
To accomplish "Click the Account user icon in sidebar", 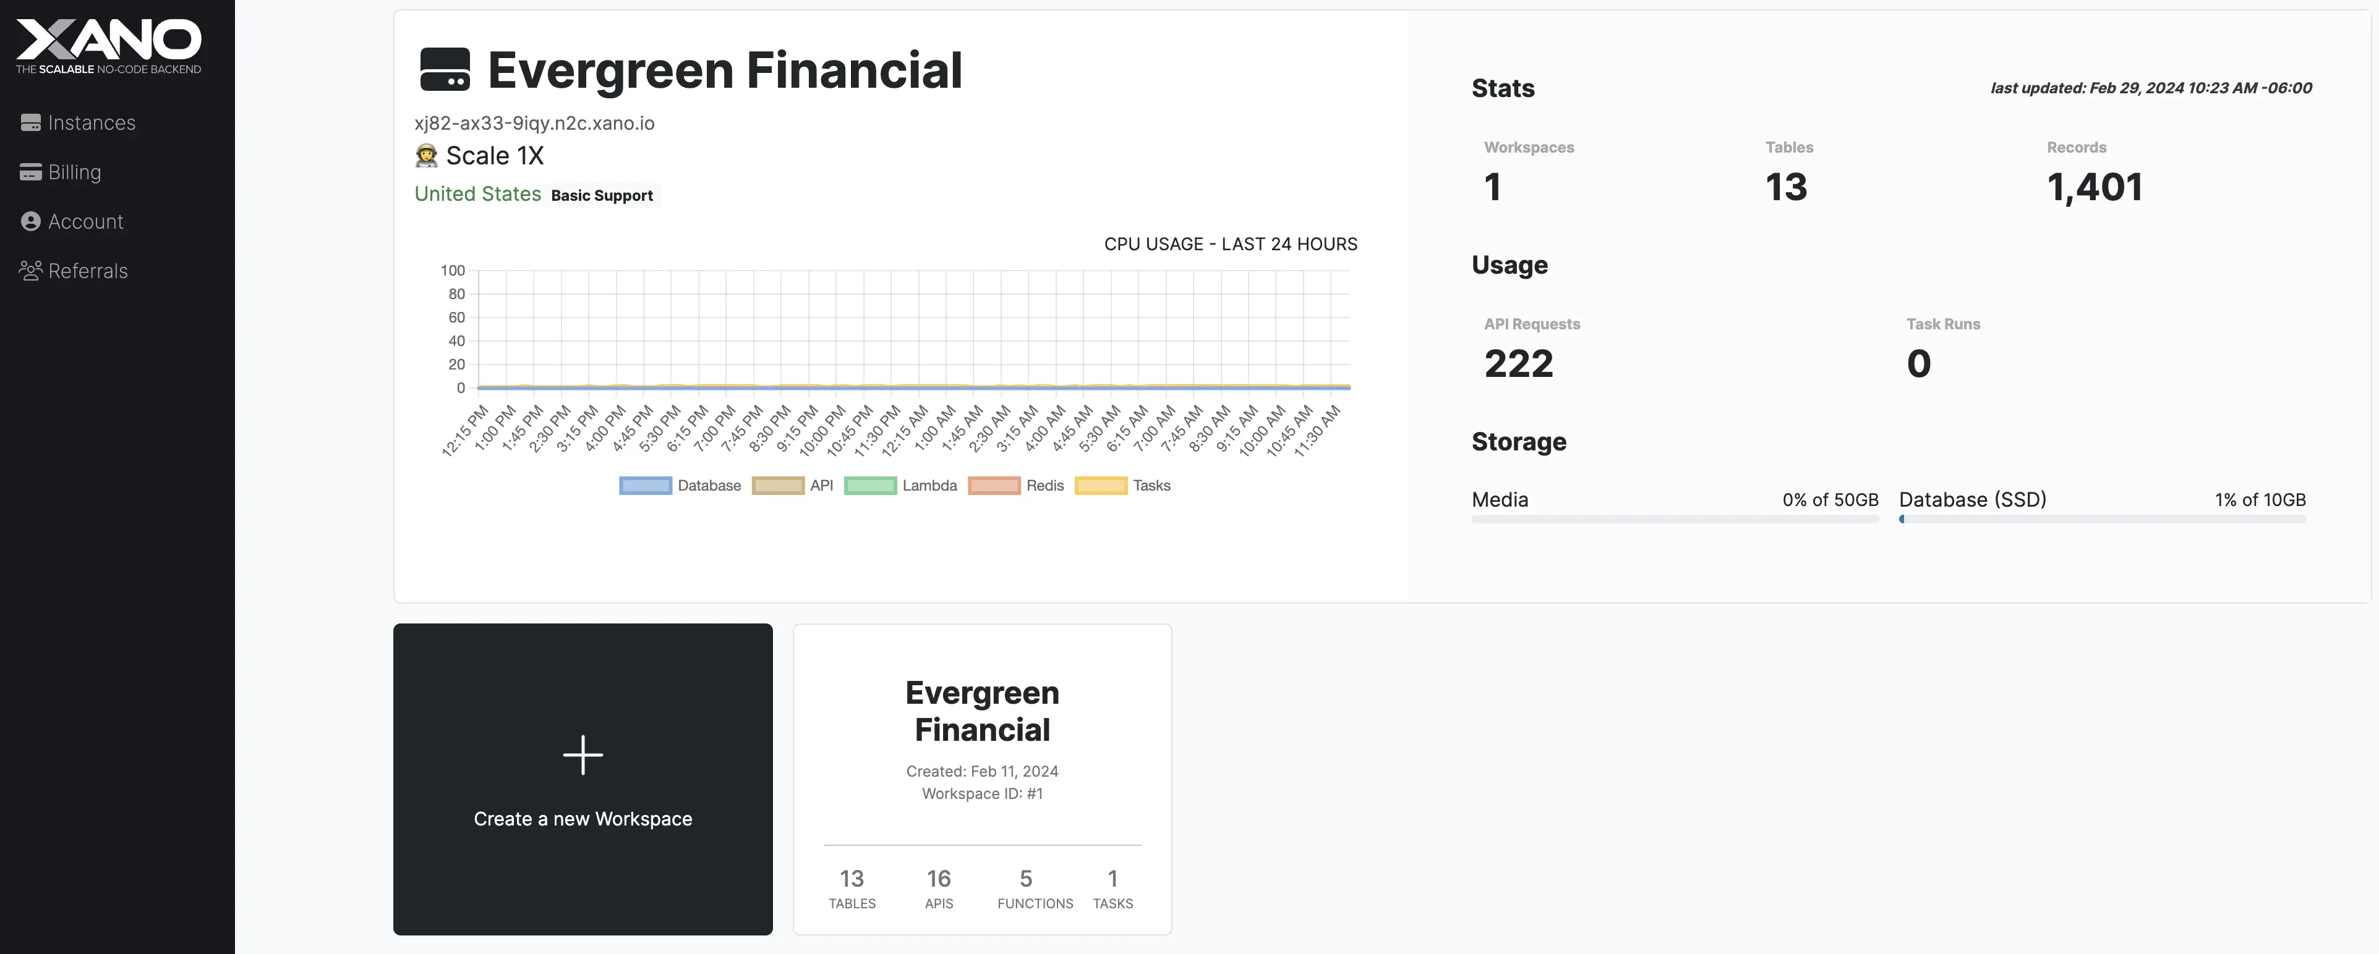I will (30, 221).
